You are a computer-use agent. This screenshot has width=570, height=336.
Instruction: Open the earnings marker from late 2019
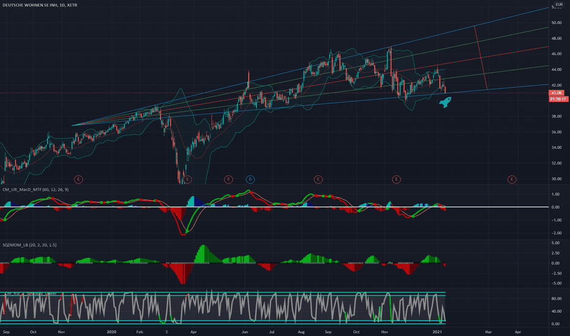pyautogui.click(x=78, y=179)
